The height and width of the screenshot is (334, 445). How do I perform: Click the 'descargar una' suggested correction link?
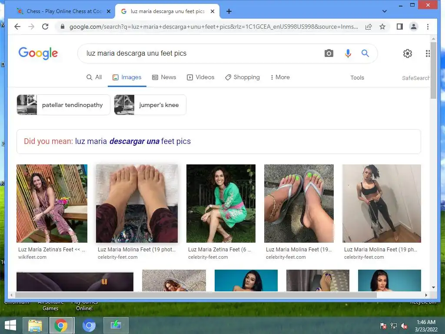pyautogui.click(x=134, y=141)
